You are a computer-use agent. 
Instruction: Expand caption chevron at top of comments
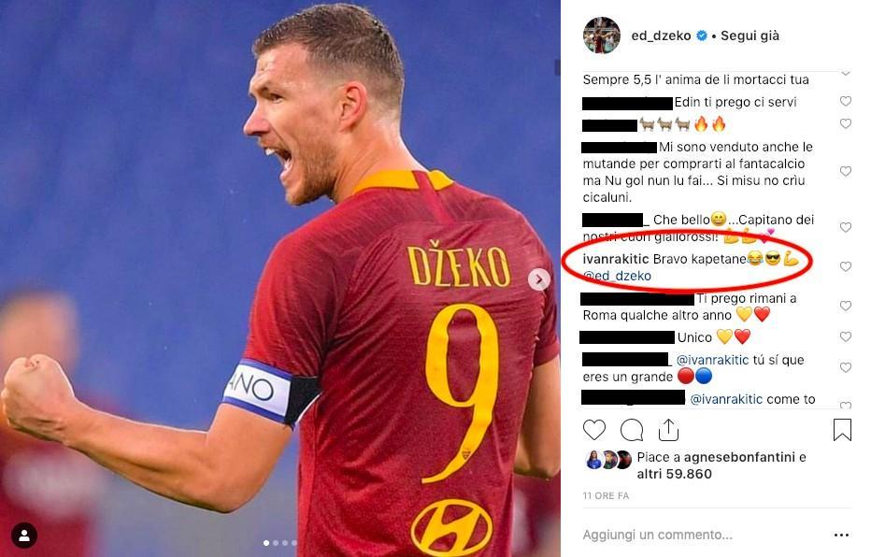[x=846, y=73]
